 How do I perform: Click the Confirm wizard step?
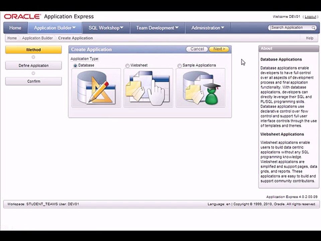click(x=33, y=81)
